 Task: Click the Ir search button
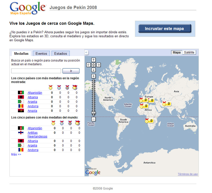[x=71, y=71]
